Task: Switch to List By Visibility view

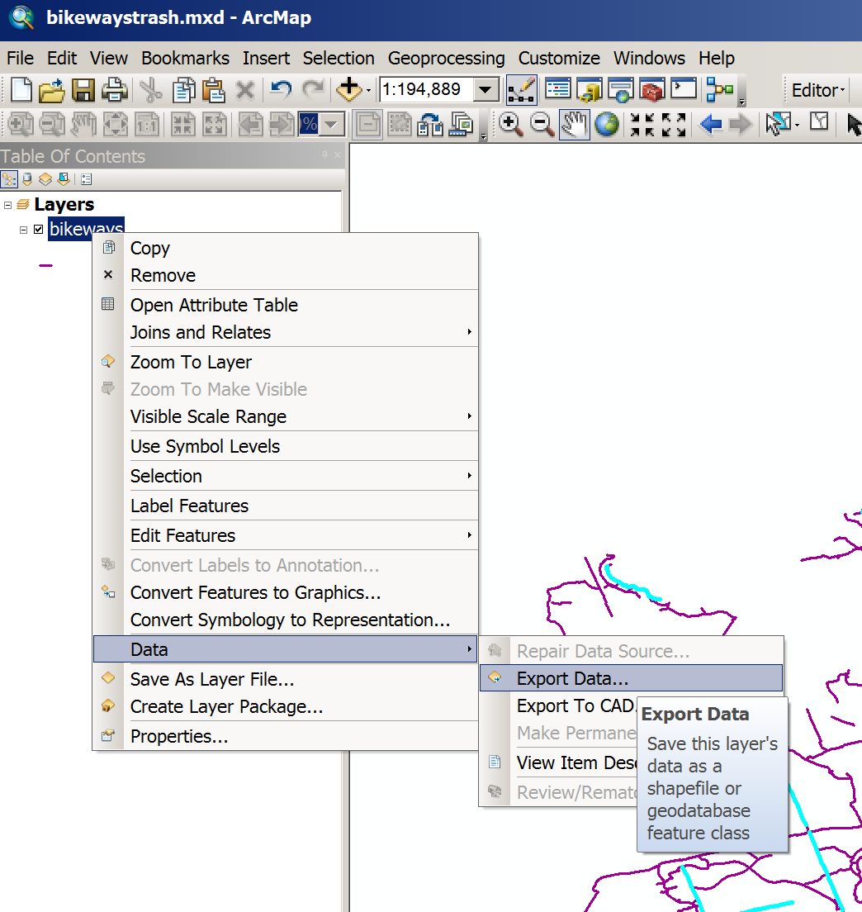Action: [45, 179]
